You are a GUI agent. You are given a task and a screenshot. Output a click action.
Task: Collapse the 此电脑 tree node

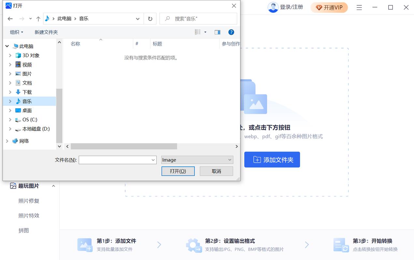(x=7, y=46)
